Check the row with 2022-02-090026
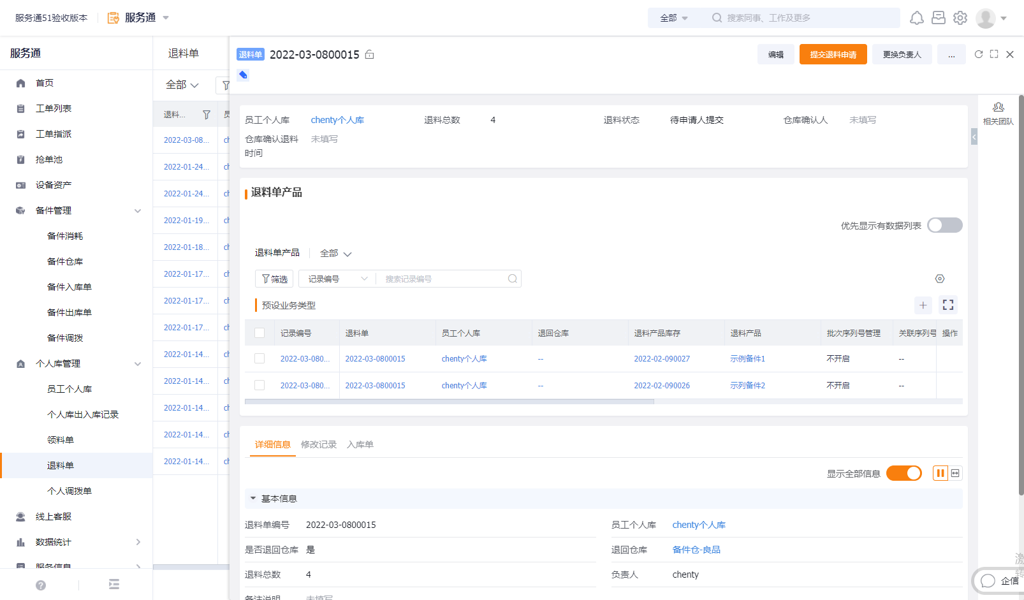The image size is (1024, 600). pyautogui.click(x=260, y=385)
